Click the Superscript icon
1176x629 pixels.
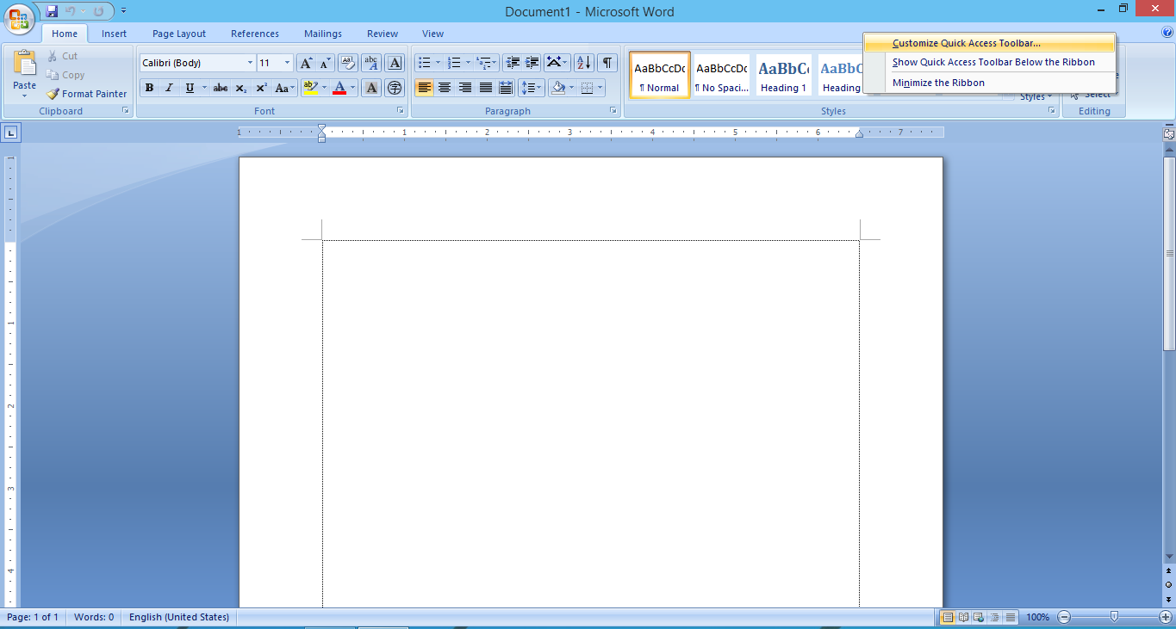[261, 87]
